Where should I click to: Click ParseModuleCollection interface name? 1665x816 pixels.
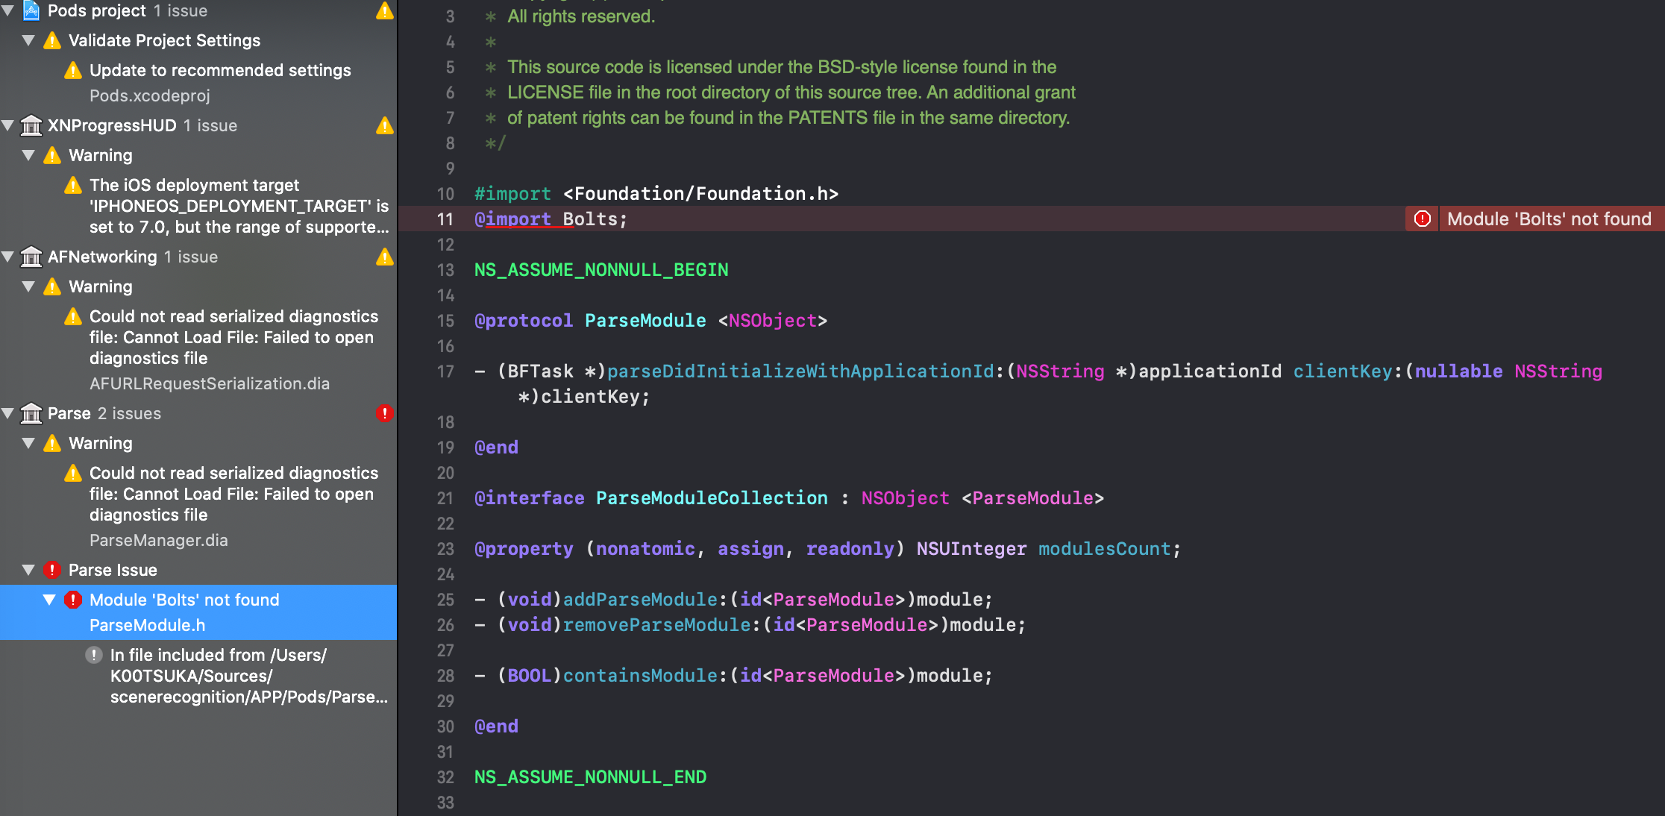coord(712,498)
